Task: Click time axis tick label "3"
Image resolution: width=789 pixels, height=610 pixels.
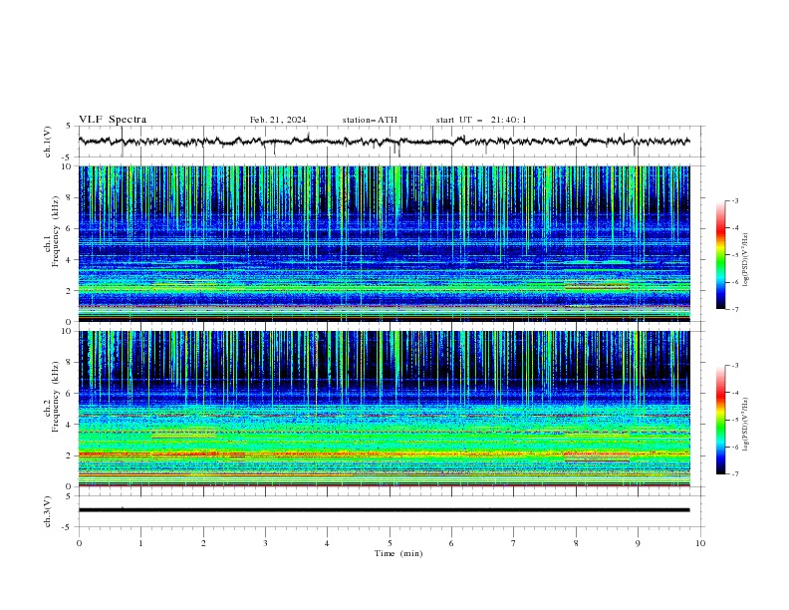Action: click(x=265, y=543)
